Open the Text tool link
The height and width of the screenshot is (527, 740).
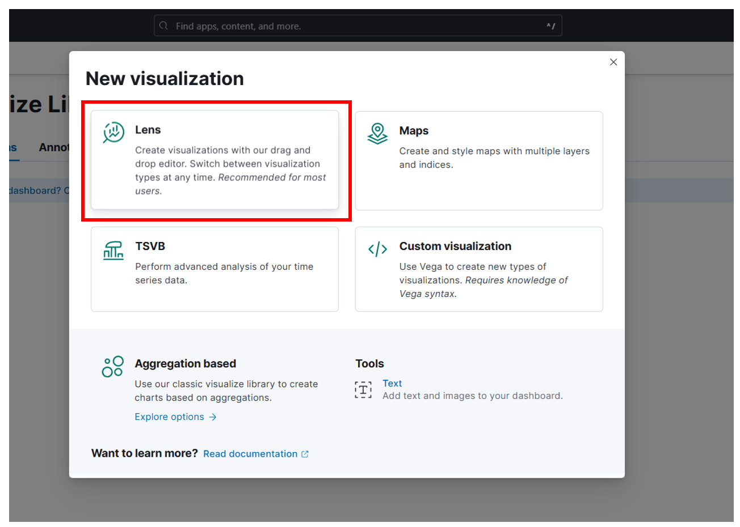(392, 384)
